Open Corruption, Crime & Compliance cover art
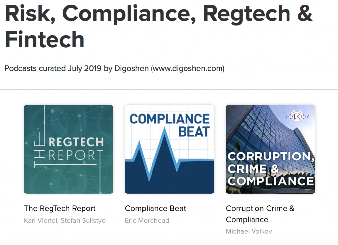The image size is (338, 245). click(270, 149)
